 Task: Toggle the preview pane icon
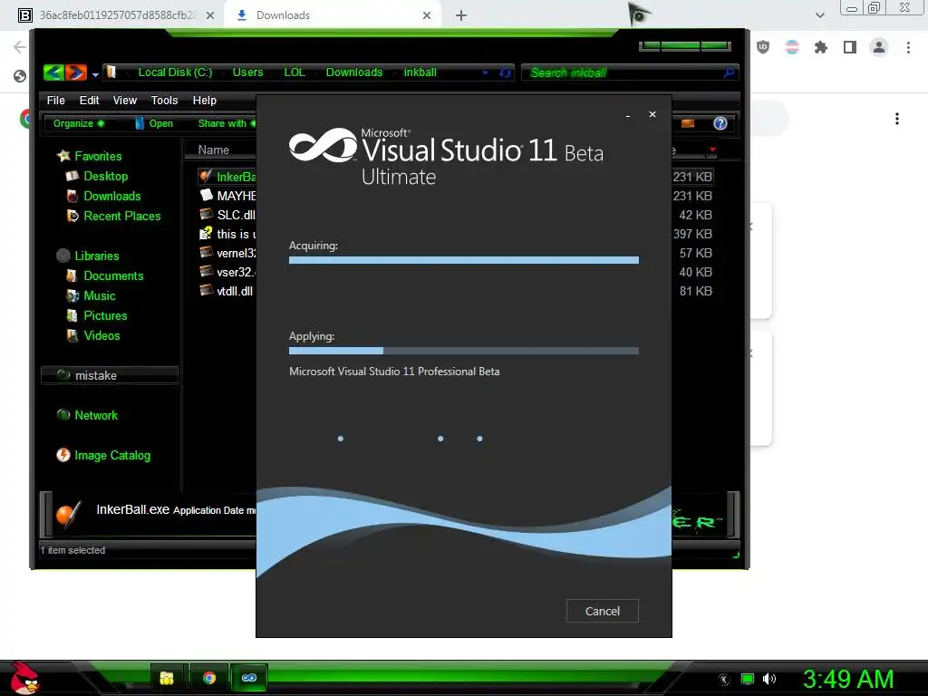tap(688, 123)
